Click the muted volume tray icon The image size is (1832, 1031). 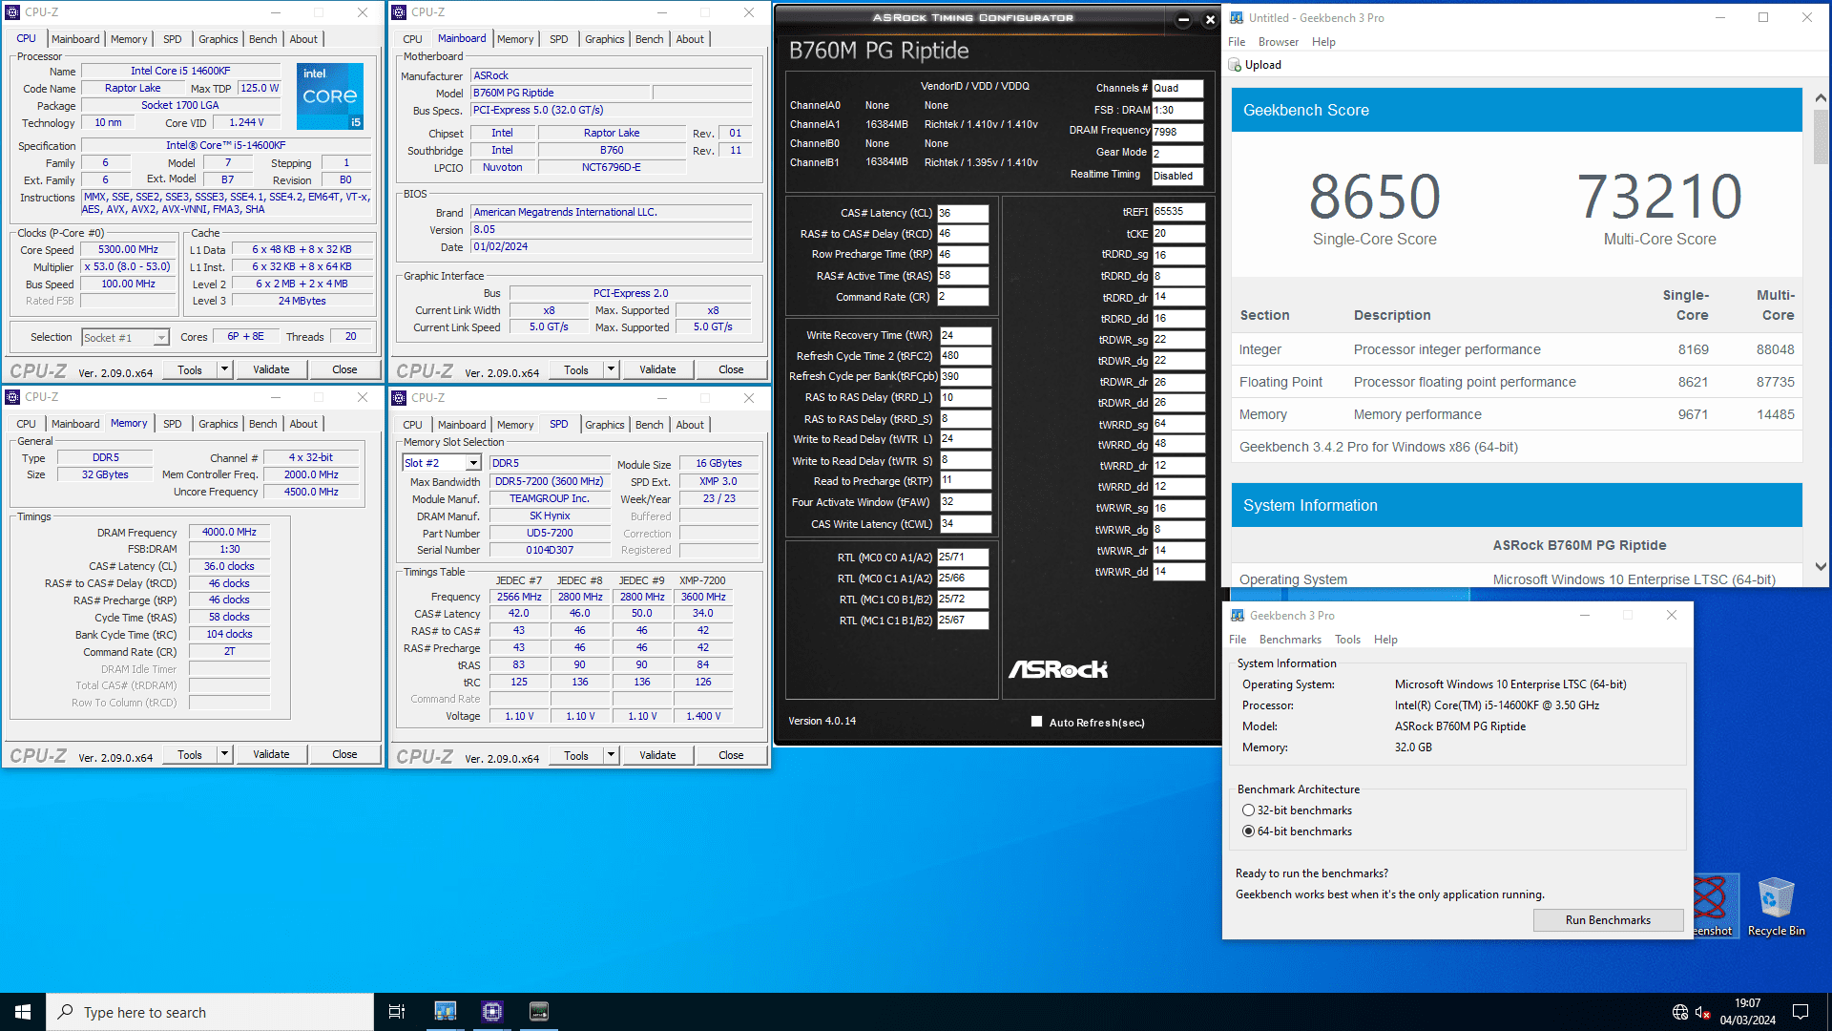coord(1703,1012)
